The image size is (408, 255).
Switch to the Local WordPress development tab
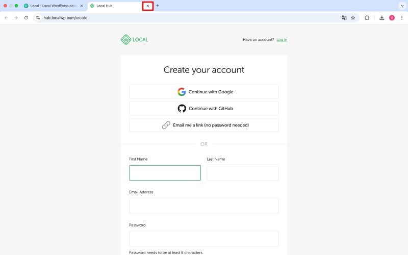coord(54,6)
